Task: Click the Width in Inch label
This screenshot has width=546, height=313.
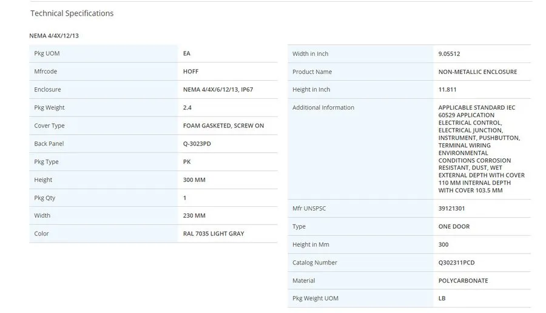Action: pyautogui.click(x=310, y=53)
